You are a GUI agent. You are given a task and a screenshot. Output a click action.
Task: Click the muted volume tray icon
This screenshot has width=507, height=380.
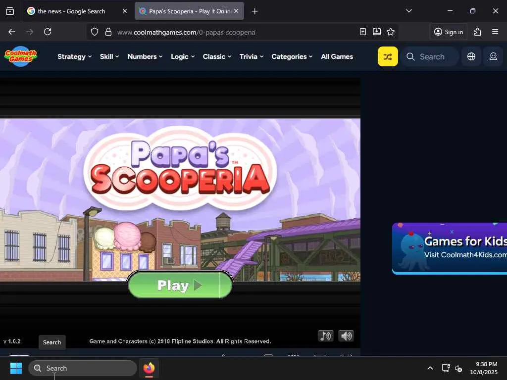pyautogui.click(x=458, y=368)
